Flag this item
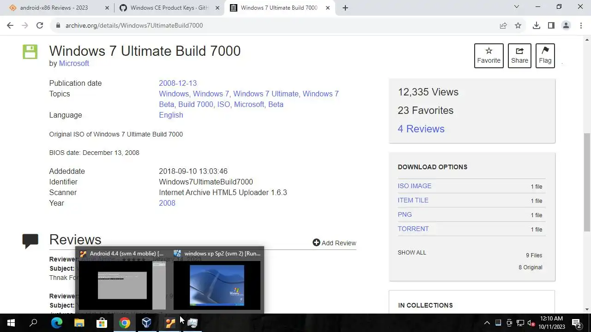Viewport: 591px width, 332px height. coord(545,55)
